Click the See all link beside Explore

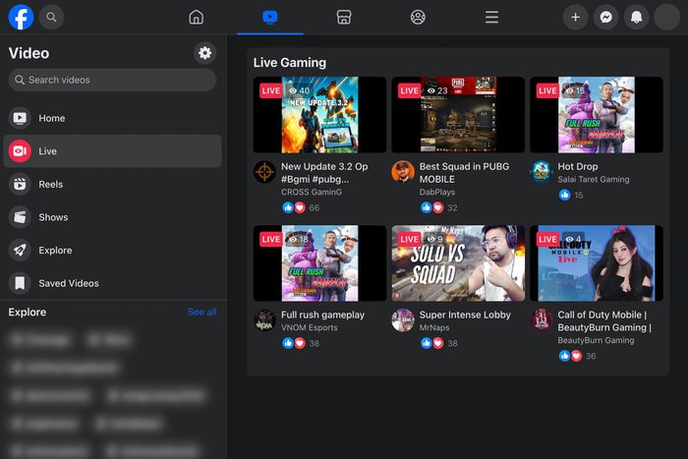[201, 312]
